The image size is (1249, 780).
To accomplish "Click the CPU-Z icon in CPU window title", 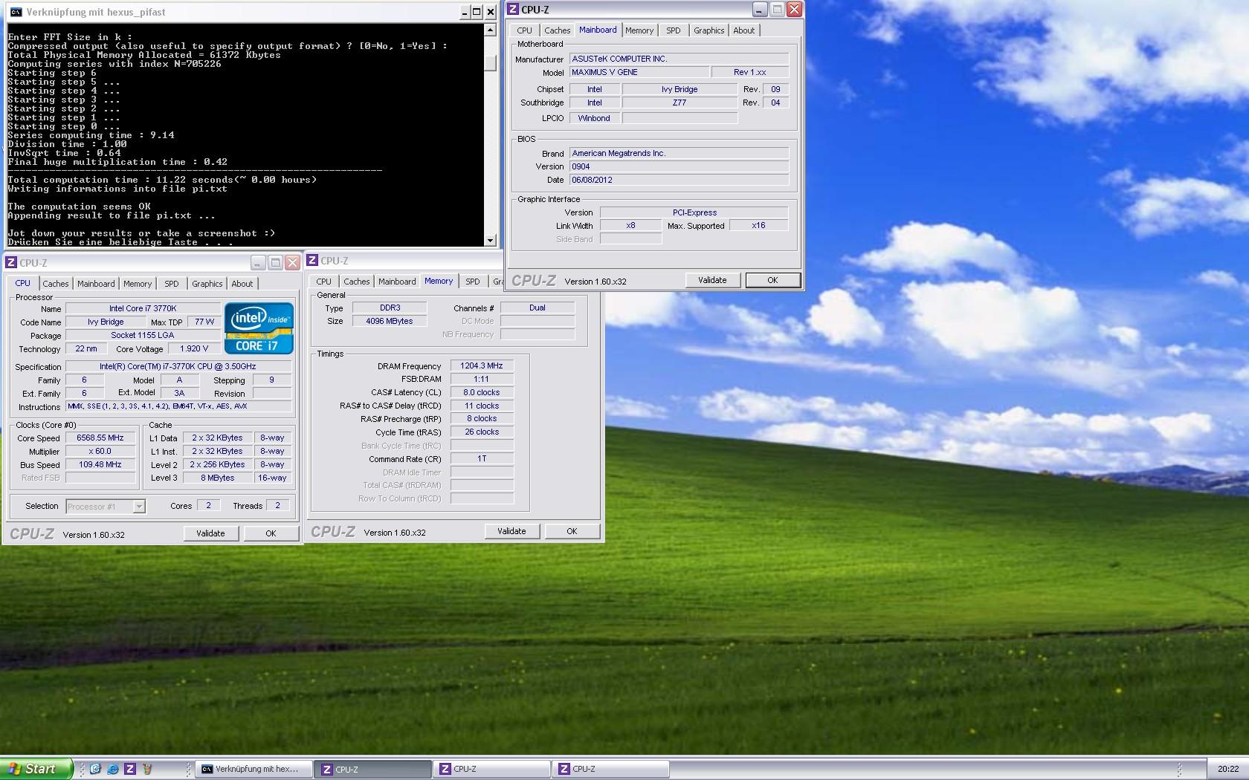I will pos(11,262).
